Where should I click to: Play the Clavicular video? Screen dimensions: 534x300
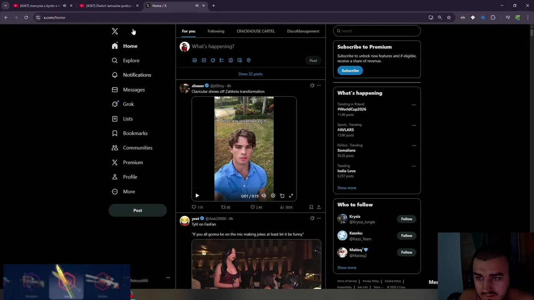click(197, 196)
